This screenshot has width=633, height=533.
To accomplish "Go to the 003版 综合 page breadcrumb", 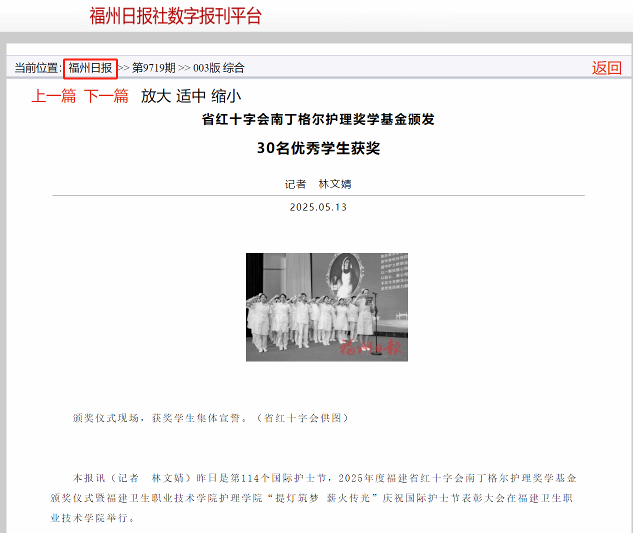I will 219,68.
